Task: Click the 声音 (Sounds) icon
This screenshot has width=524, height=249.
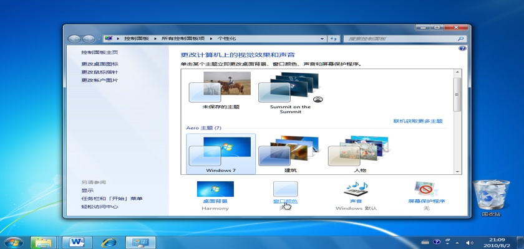Action: tap(356, 189)
